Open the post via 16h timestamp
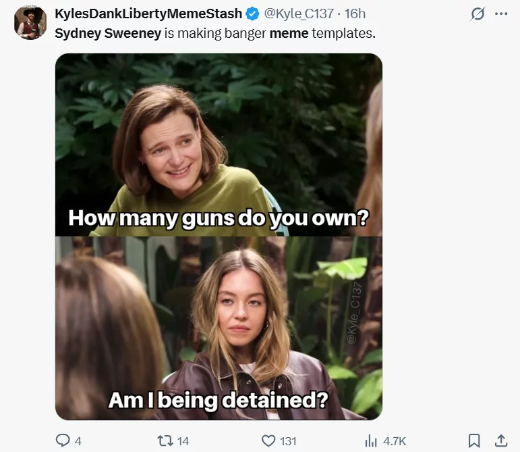This screenshot has width=520, height=452. (355, 14)
